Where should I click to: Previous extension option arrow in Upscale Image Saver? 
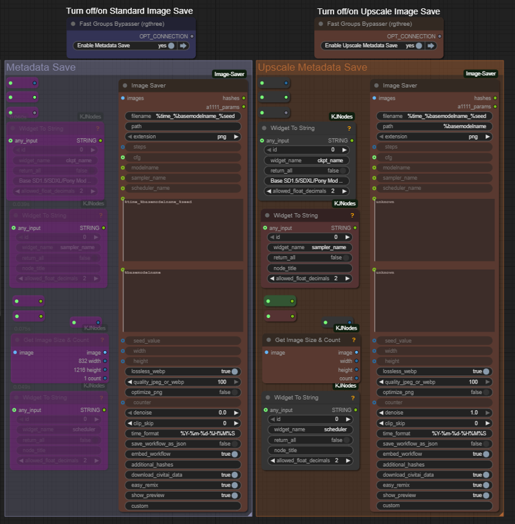[381, 136]
